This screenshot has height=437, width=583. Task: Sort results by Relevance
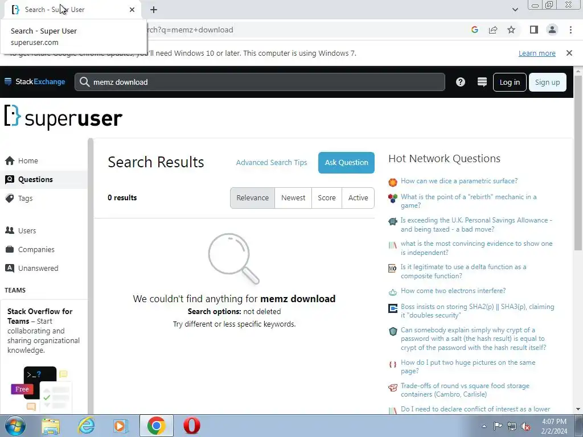[x=252, y=198]
